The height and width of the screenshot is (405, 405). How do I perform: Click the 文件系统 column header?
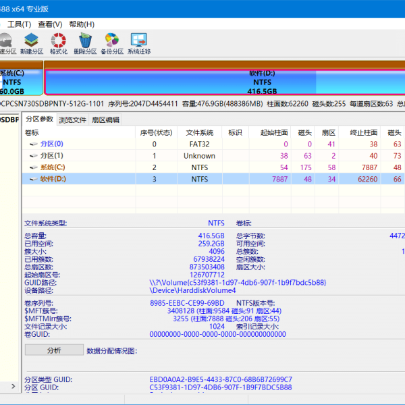[x=200, y=132]
